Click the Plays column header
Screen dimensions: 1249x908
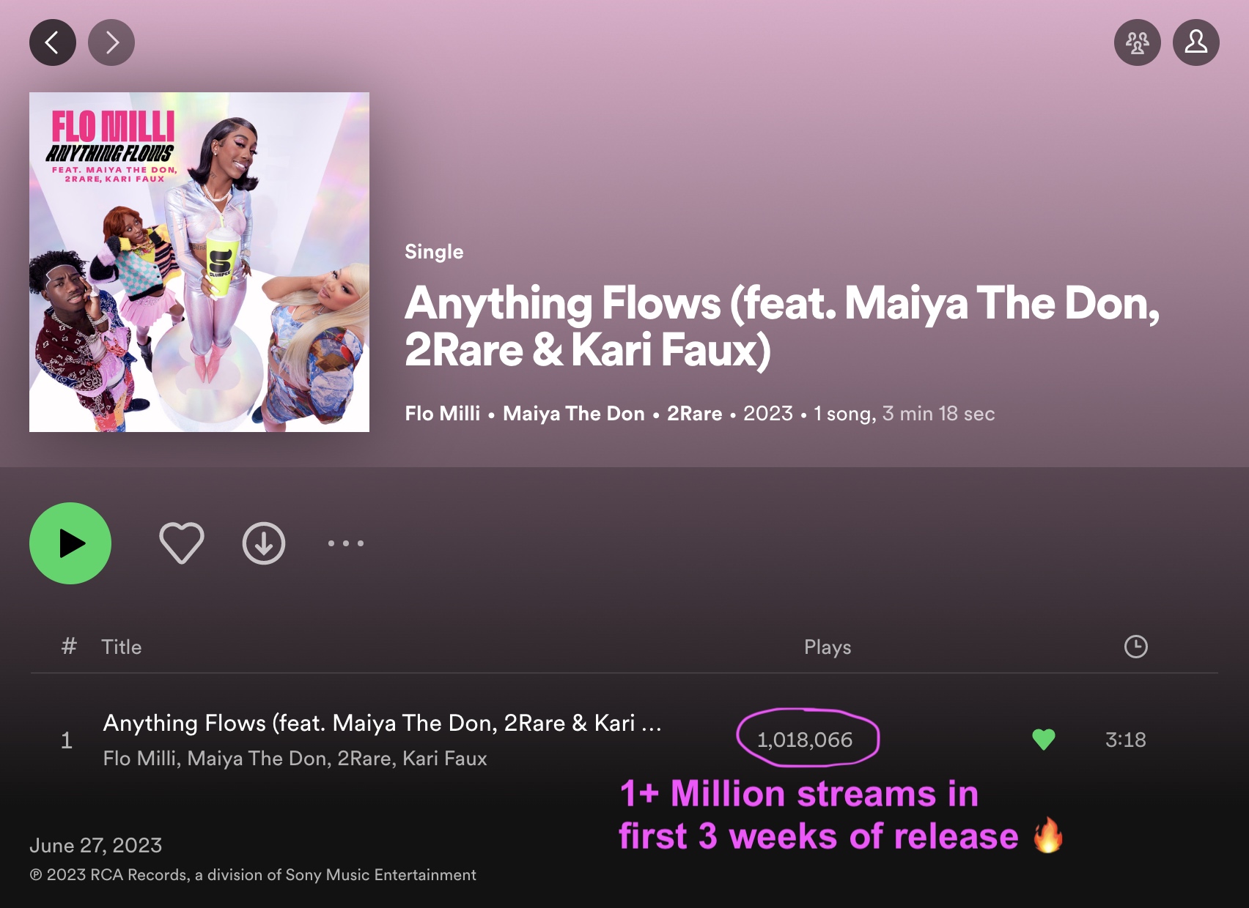(828, 647)
